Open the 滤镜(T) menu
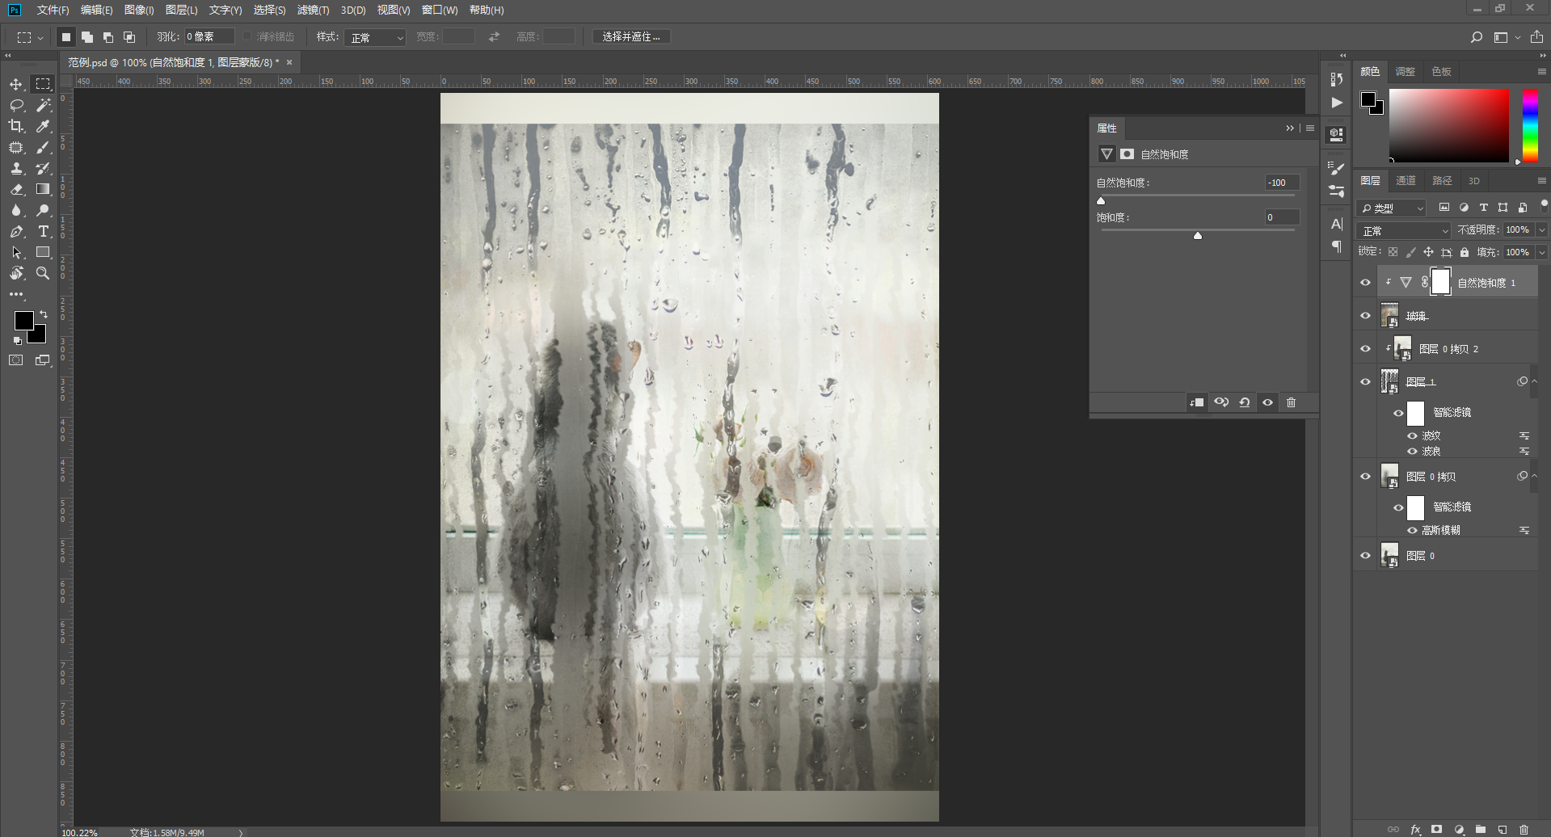Image resolution: width=1551 pixels, height=837 pixels. (313, 11)
